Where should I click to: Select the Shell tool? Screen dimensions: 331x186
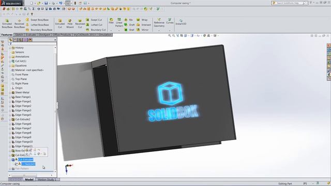tap(129, 30)
